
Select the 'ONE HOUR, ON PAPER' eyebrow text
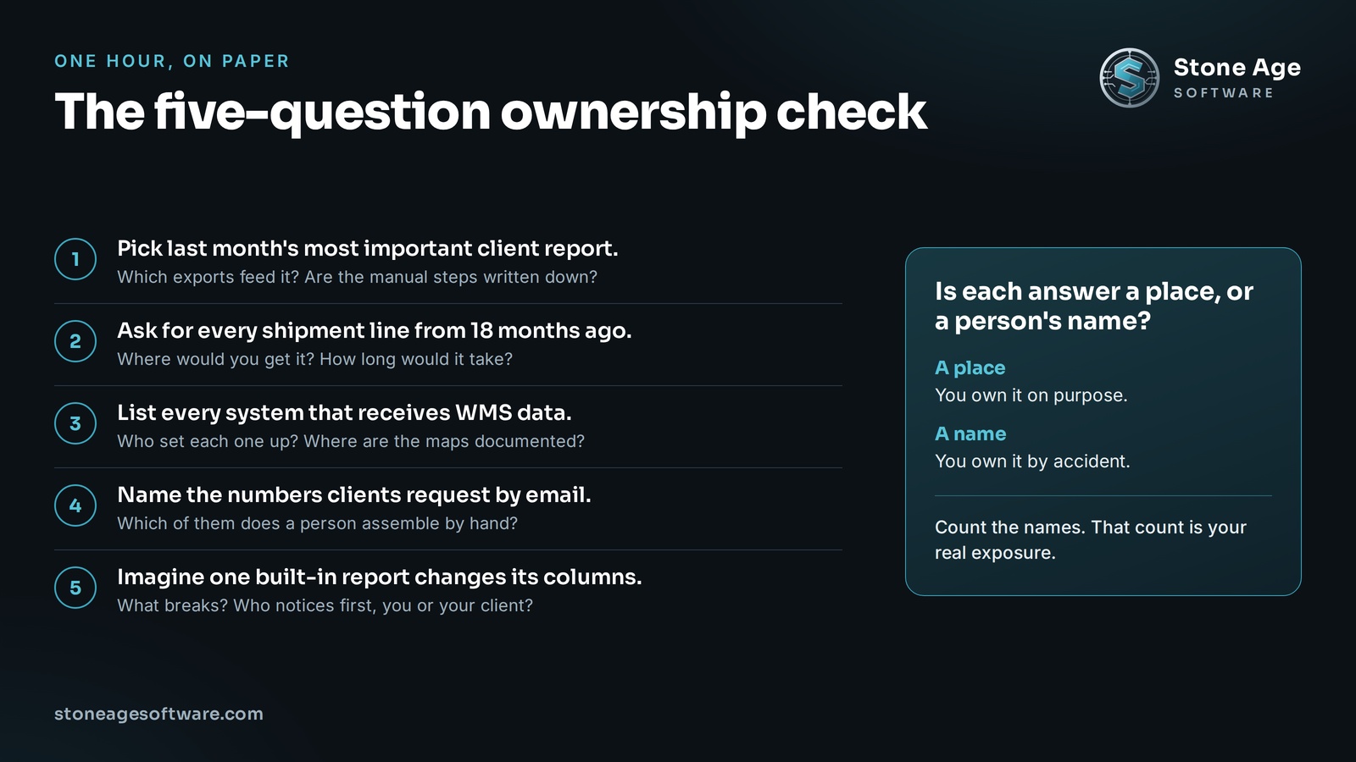(172, 61)
